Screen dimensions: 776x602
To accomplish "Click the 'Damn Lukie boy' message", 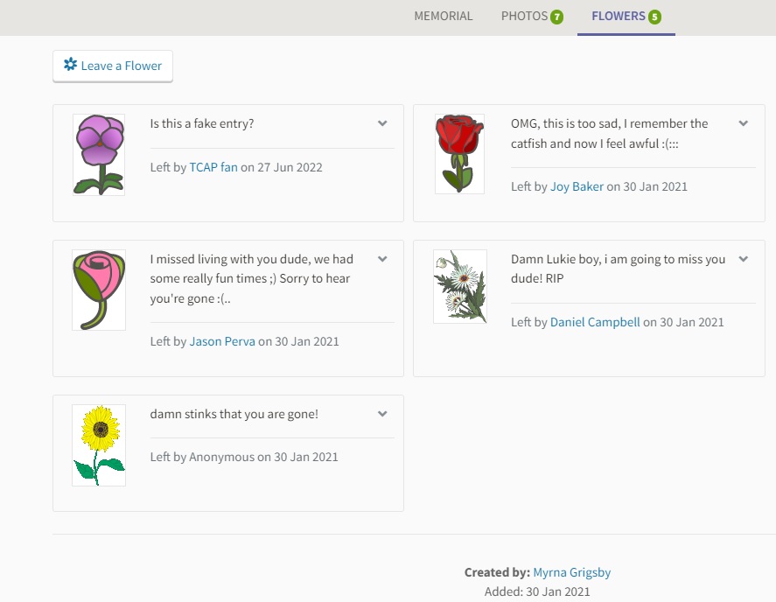I will (x=619, y=269).
